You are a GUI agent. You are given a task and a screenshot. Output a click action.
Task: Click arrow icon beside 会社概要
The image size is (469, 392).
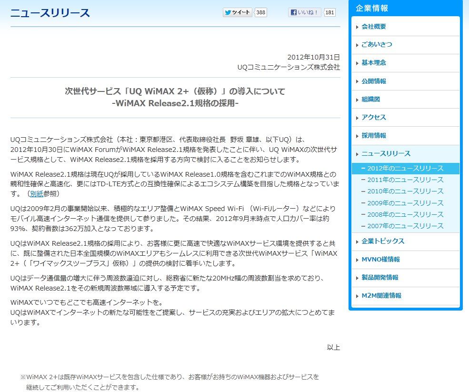[357, 27]
